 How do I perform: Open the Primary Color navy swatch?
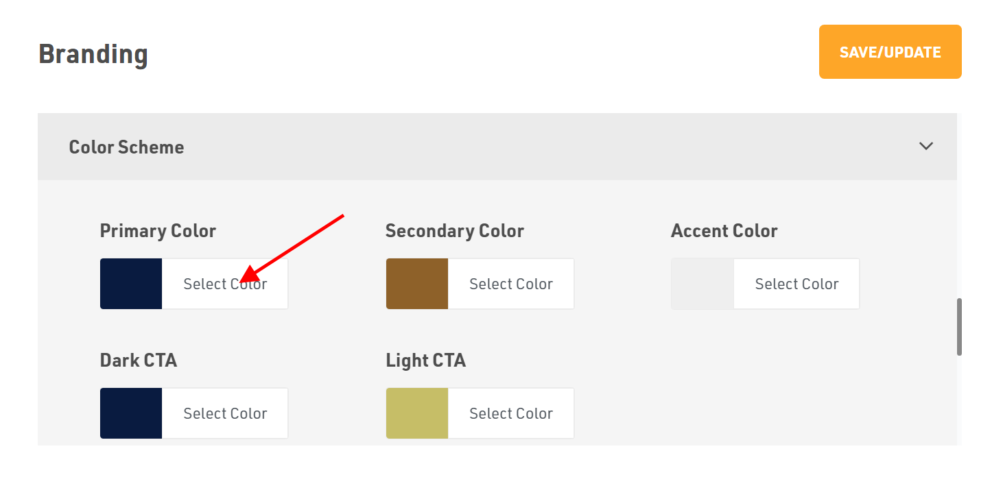pyautogui.click(x=131, y=284)
